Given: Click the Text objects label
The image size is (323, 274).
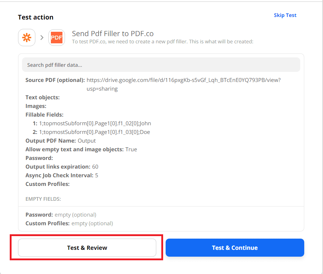Looking at the screenshot, I should [42, 97].
